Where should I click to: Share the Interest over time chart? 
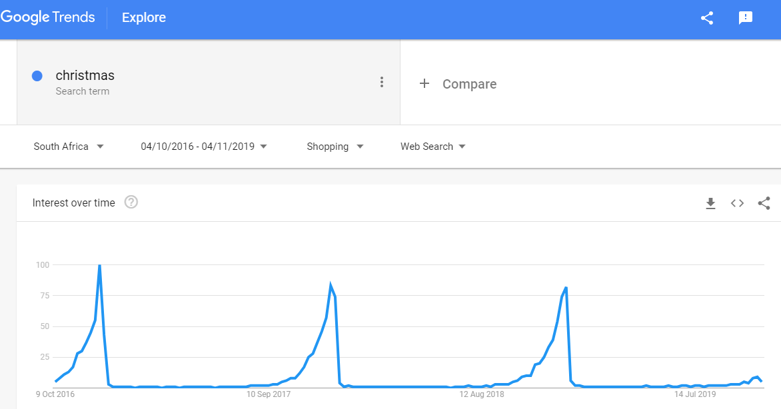pos(764,203)
